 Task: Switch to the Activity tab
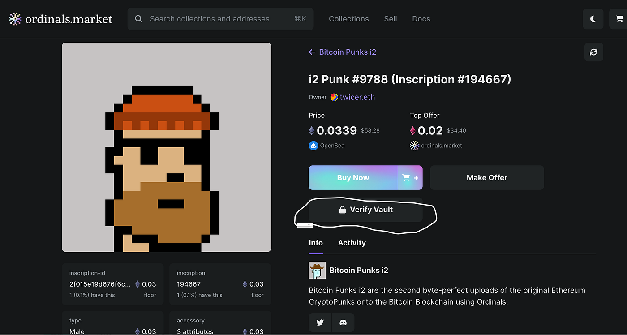point(352,243)
